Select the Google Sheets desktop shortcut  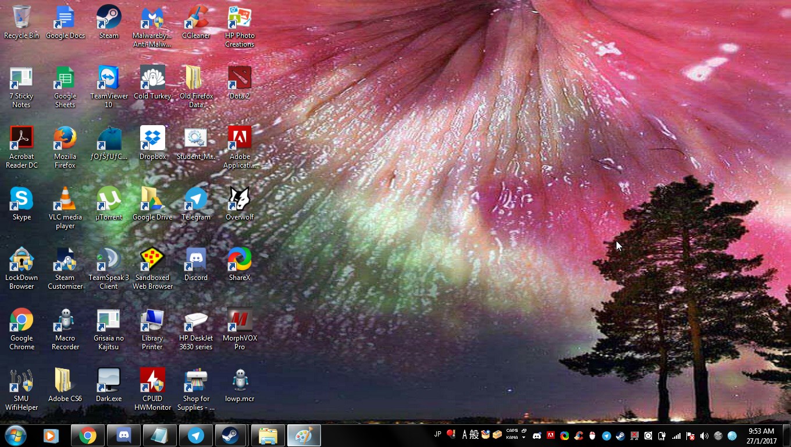[x=65, y=87]
